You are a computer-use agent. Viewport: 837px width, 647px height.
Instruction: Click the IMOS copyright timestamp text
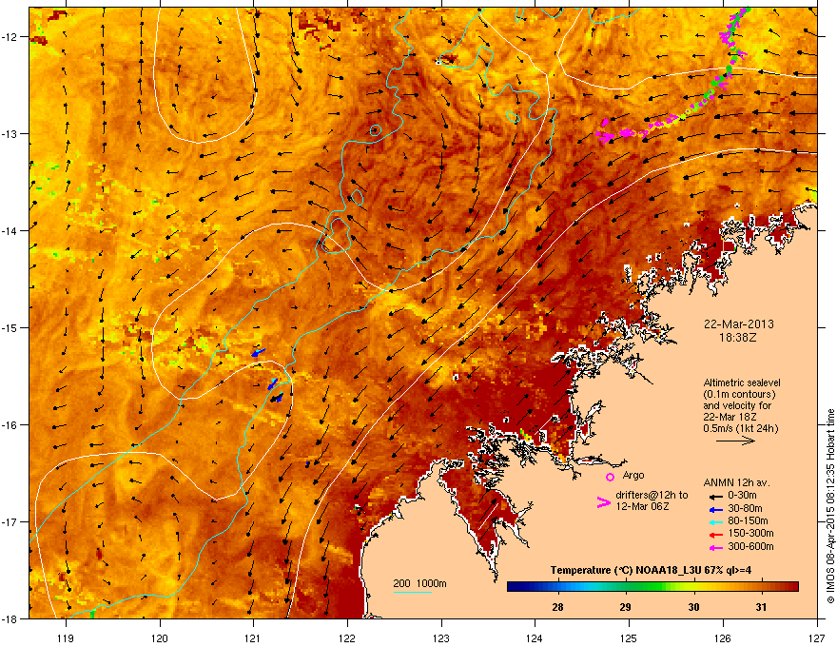(830, 506)
